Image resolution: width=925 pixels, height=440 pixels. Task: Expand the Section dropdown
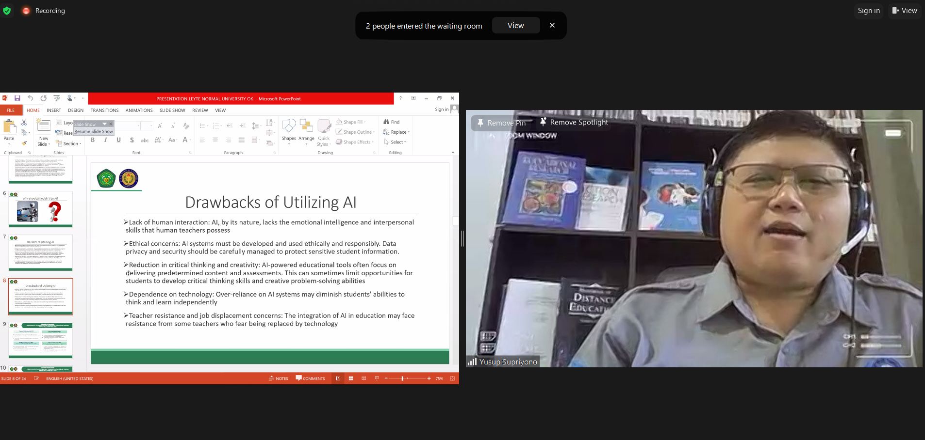pyautogui.click(x=69, y=143)
